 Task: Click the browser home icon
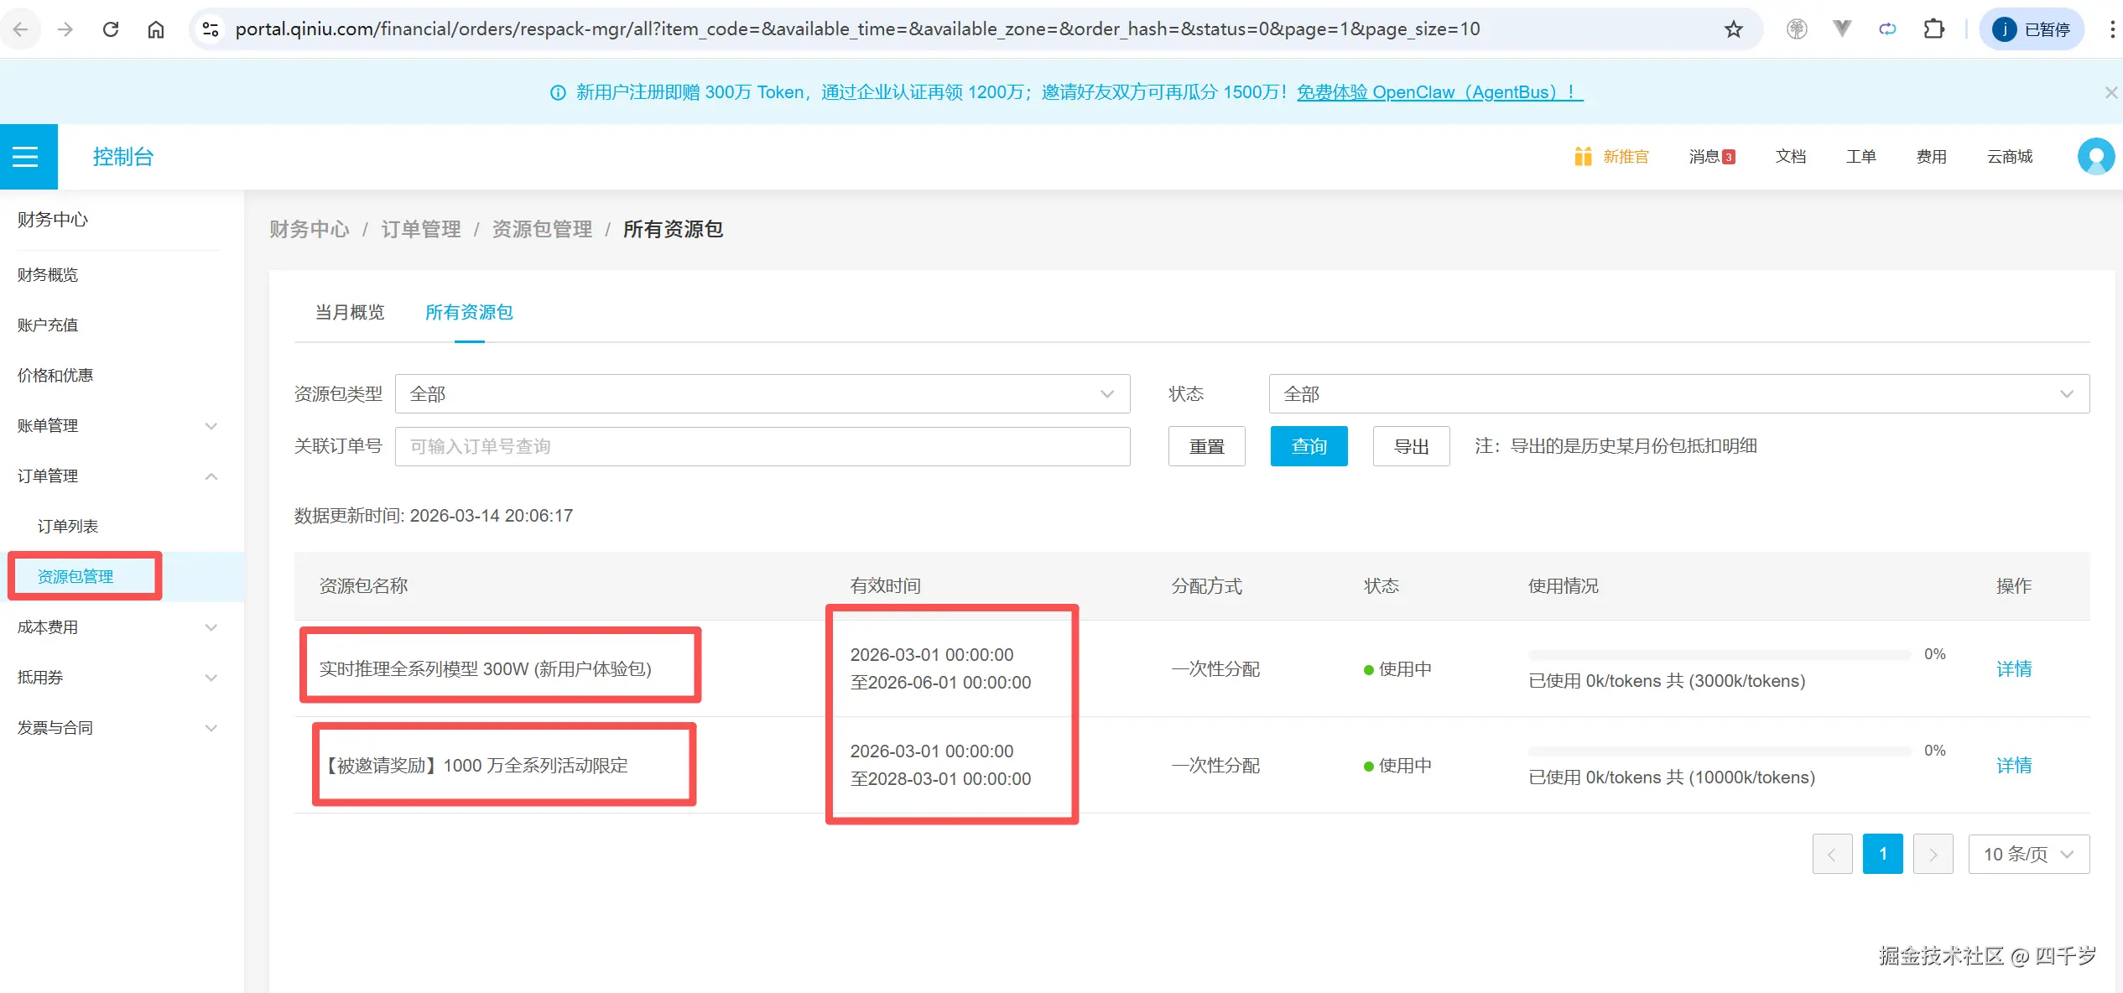point(155,29)
